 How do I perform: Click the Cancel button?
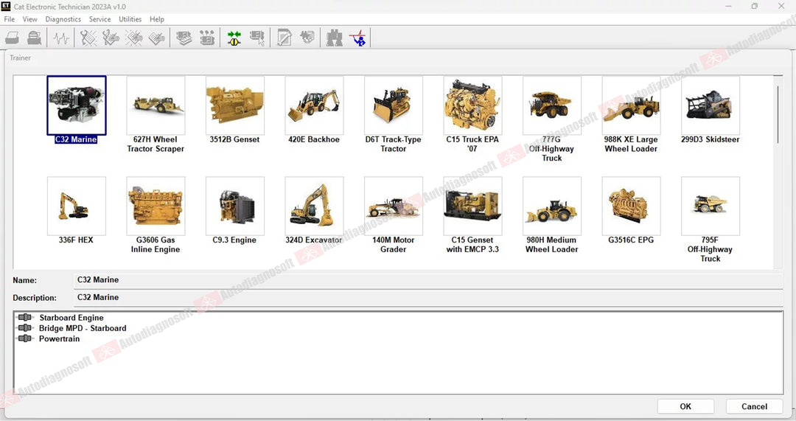click(754, 406)
